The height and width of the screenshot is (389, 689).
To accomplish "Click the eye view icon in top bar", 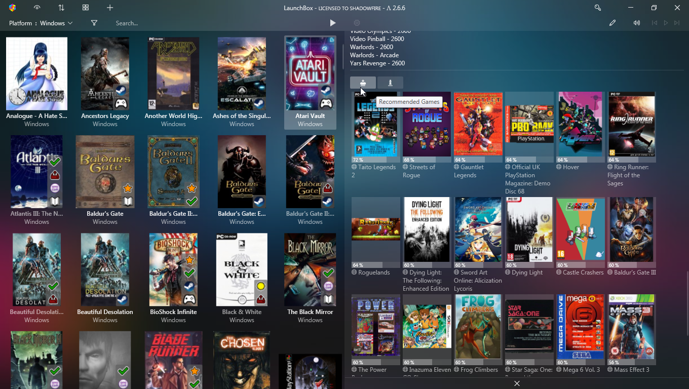I will click(x=37, y=8).
